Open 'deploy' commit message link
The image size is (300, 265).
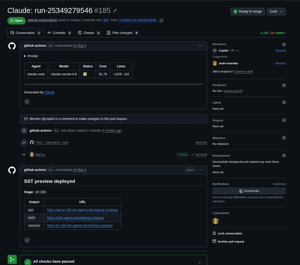point(40,154)
